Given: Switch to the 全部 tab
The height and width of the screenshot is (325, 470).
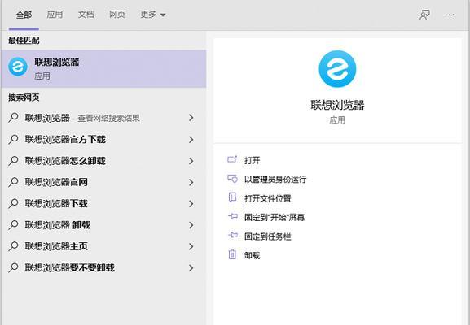Looking at the screenshot, I should (24, 15).
